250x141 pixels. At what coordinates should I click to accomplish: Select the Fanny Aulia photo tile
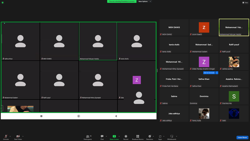(204, 114)
